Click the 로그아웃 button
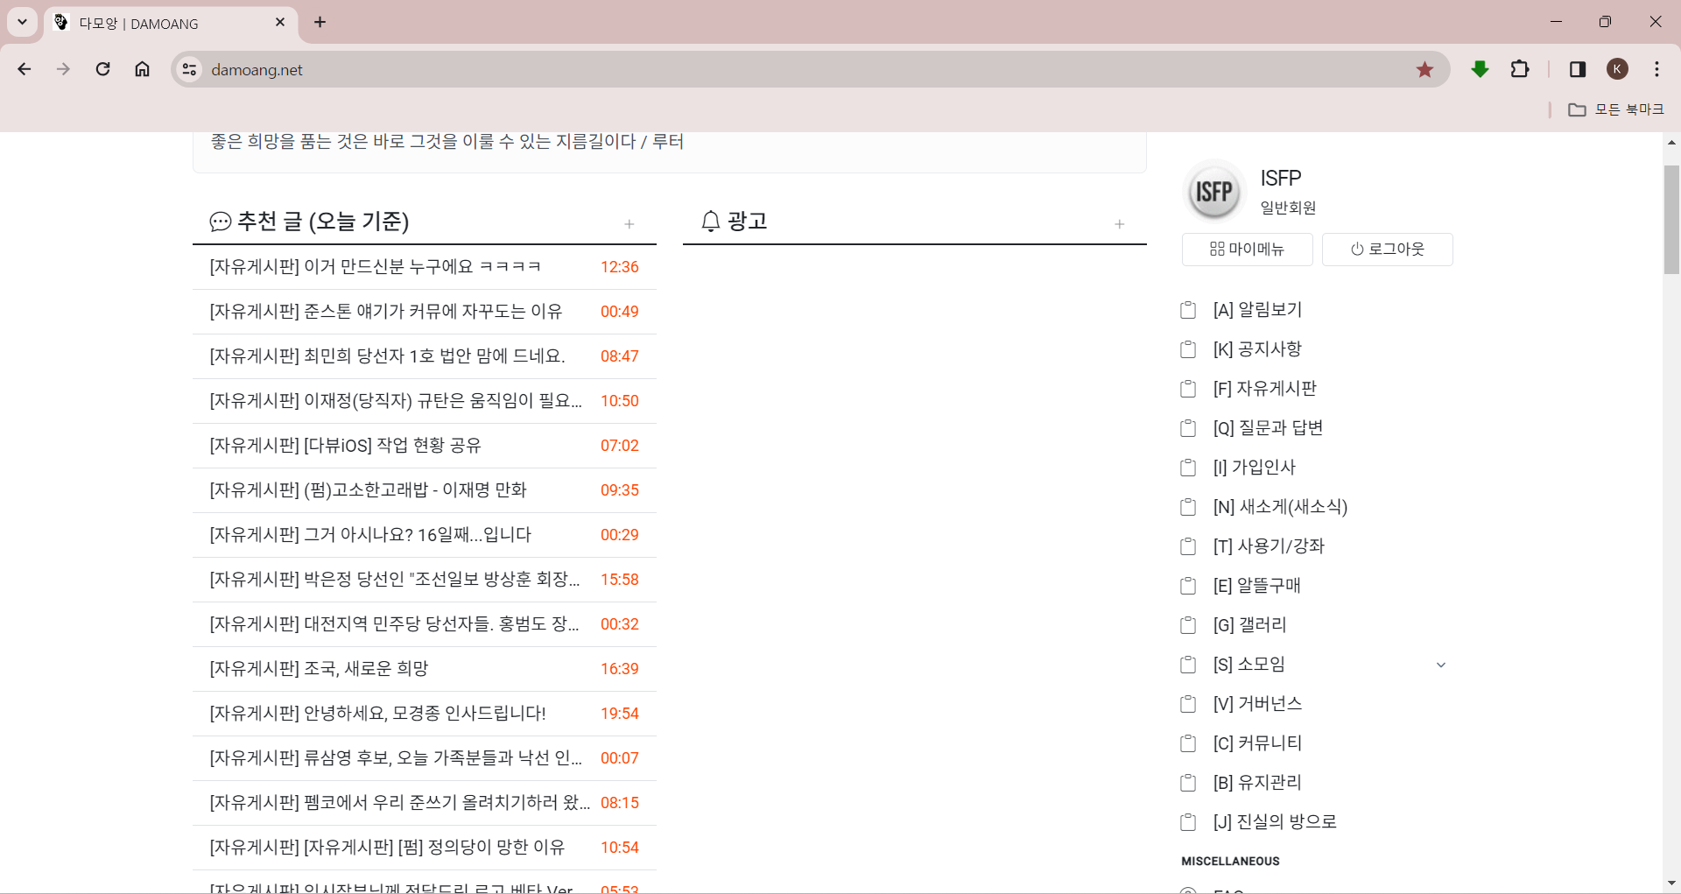Viewport: 1681px width, 894px height. click(x=1388, y=250)
